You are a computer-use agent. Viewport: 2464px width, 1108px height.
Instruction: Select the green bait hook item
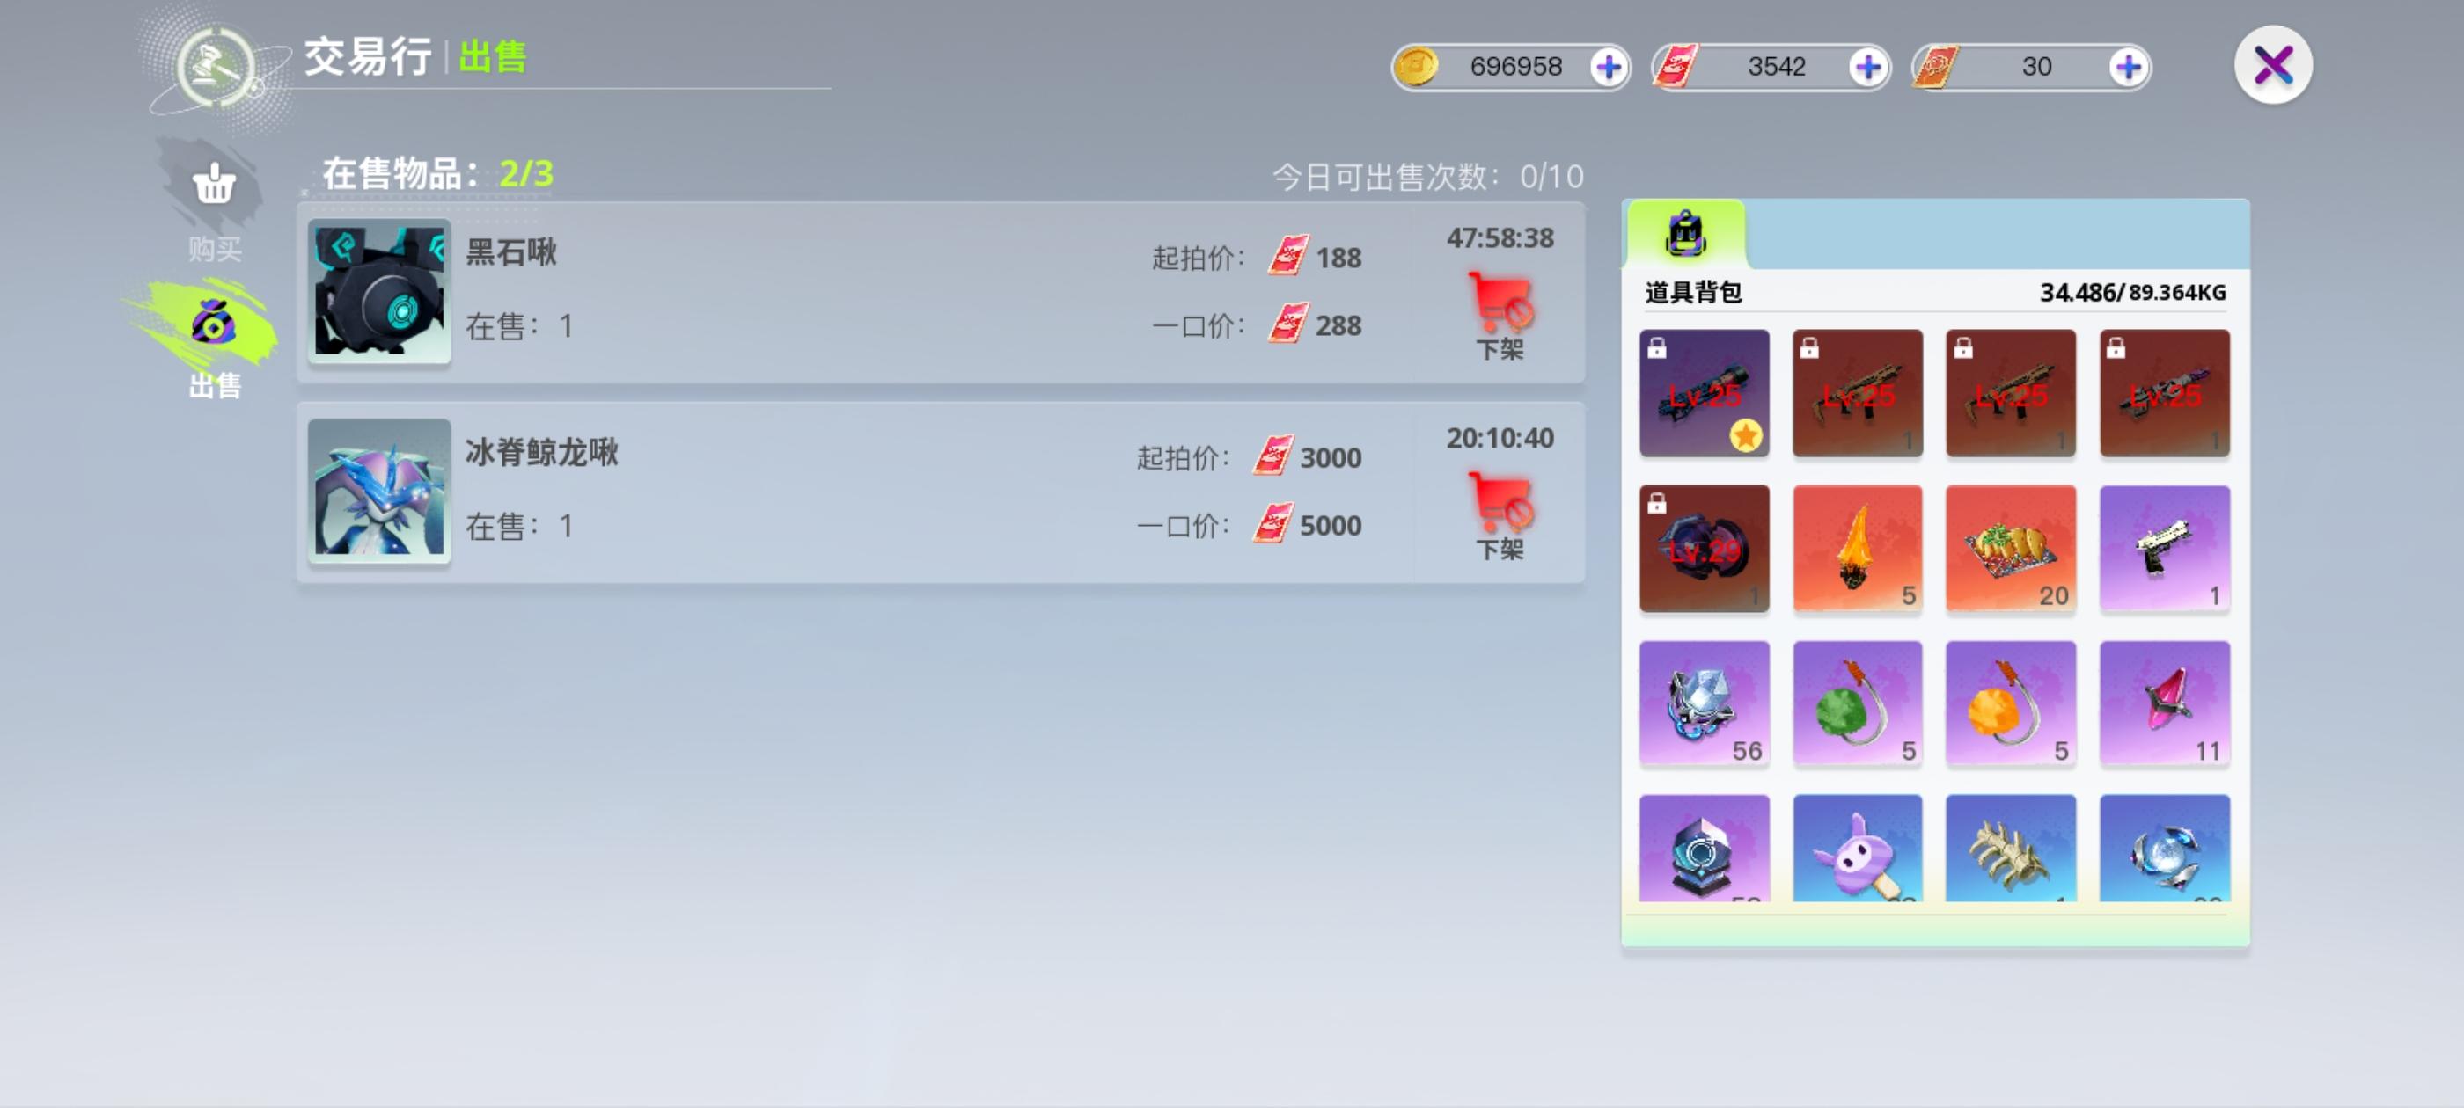pyautogui.click(x=1858, y=703)
